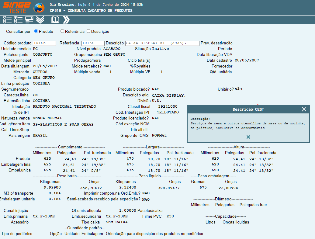Click the Descrição field containing CAIXA DISPLAY KIT
The height and width of the screenshot is (239, 315).
(x=162, y=43)
